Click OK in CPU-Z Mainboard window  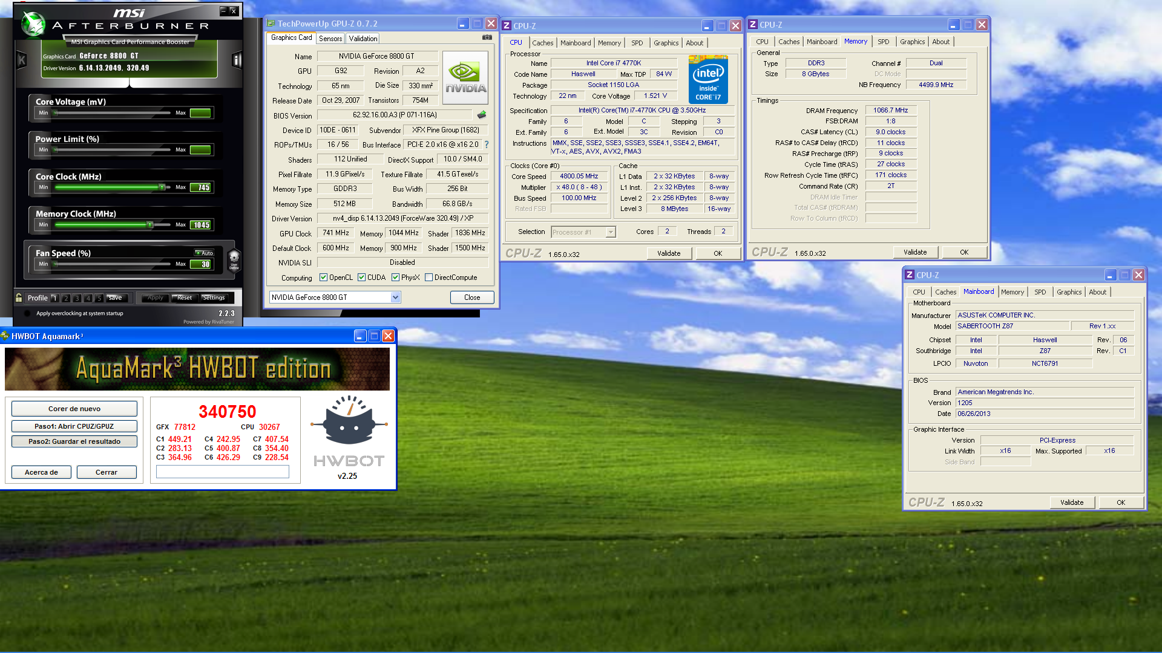pos(1121,502)
